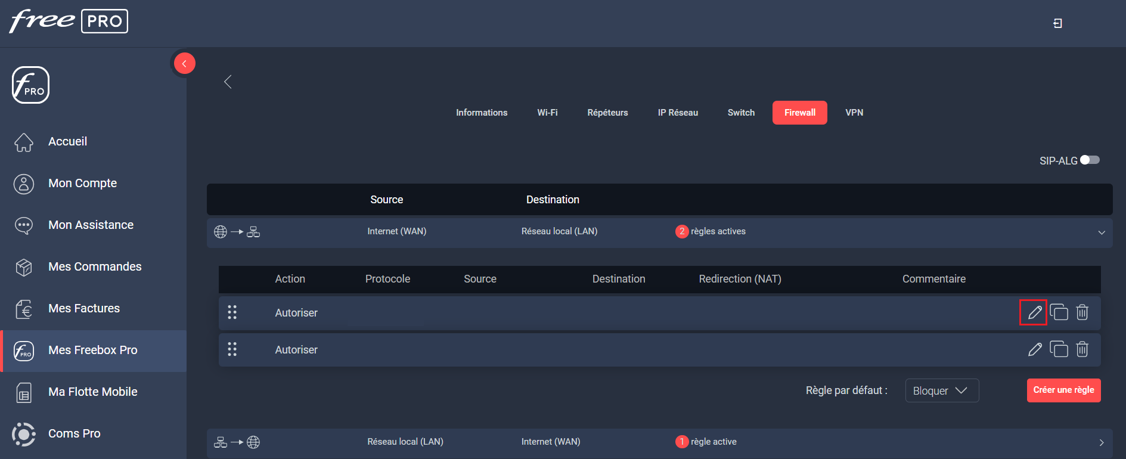1126x459 pixels.
Task: Delete the second Autoriser rule
Action: (x=1082, y=349)
